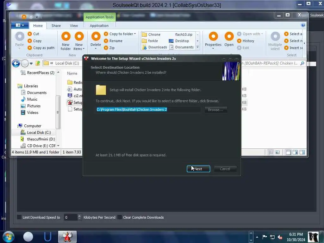The height and width of the screenshot is (243, 324).
Task: Switch to the View ribbon tab
Action: [74, 26]
